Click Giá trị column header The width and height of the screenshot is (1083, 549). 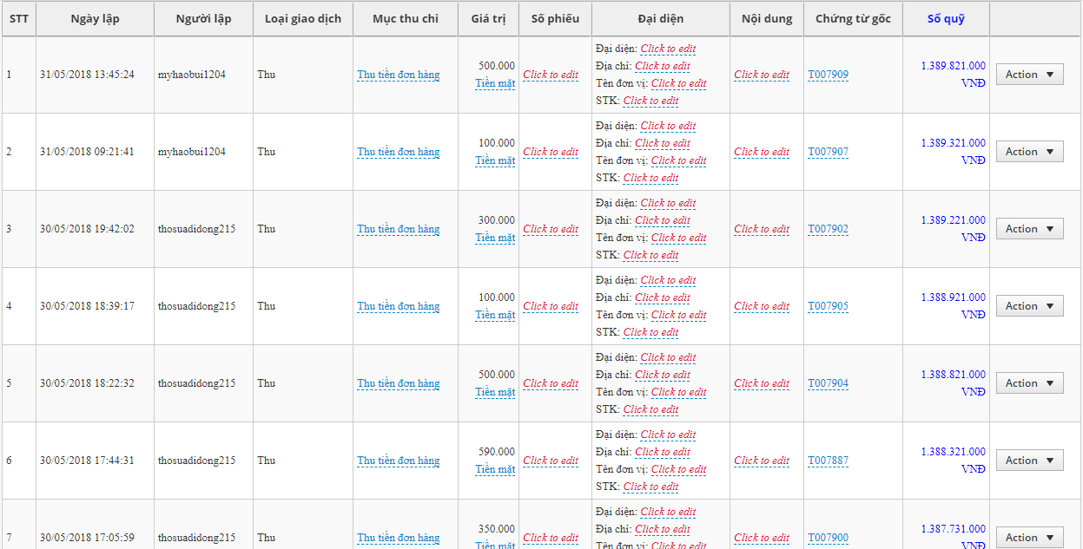pos(488,18)
